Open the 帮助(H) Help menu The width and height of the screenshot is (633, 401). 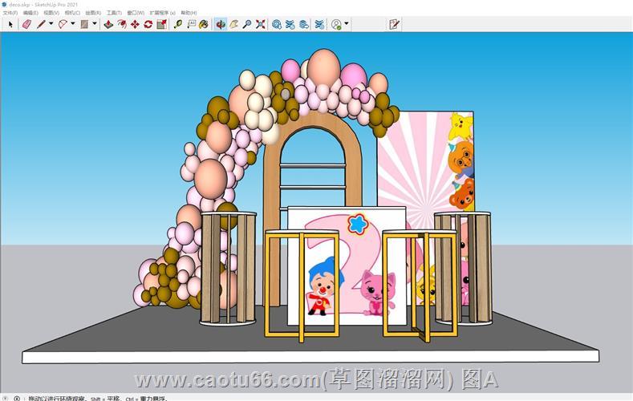pyautogui.click(x=189, y=13)
